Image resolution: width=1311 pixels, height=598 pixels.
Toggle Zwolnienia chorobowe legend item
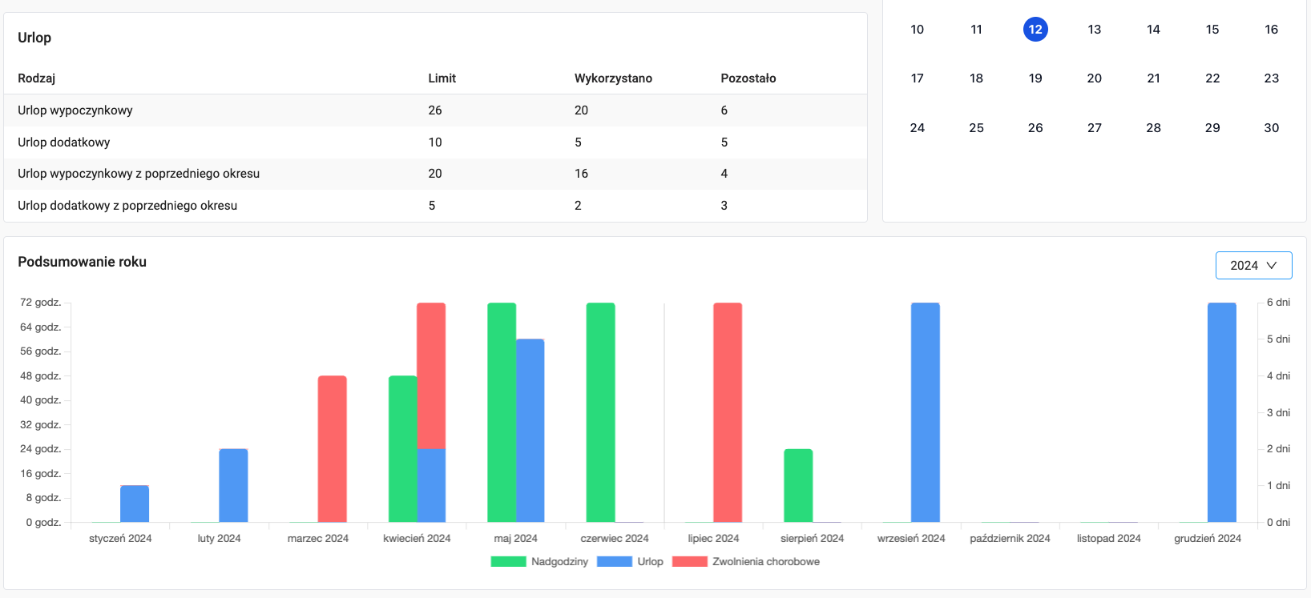(x=765, y=562)
